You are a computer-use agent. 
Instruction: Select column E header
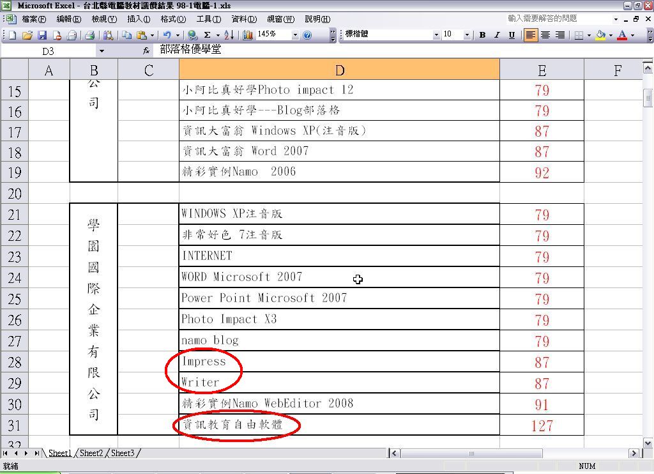click(x=542, y=70)
